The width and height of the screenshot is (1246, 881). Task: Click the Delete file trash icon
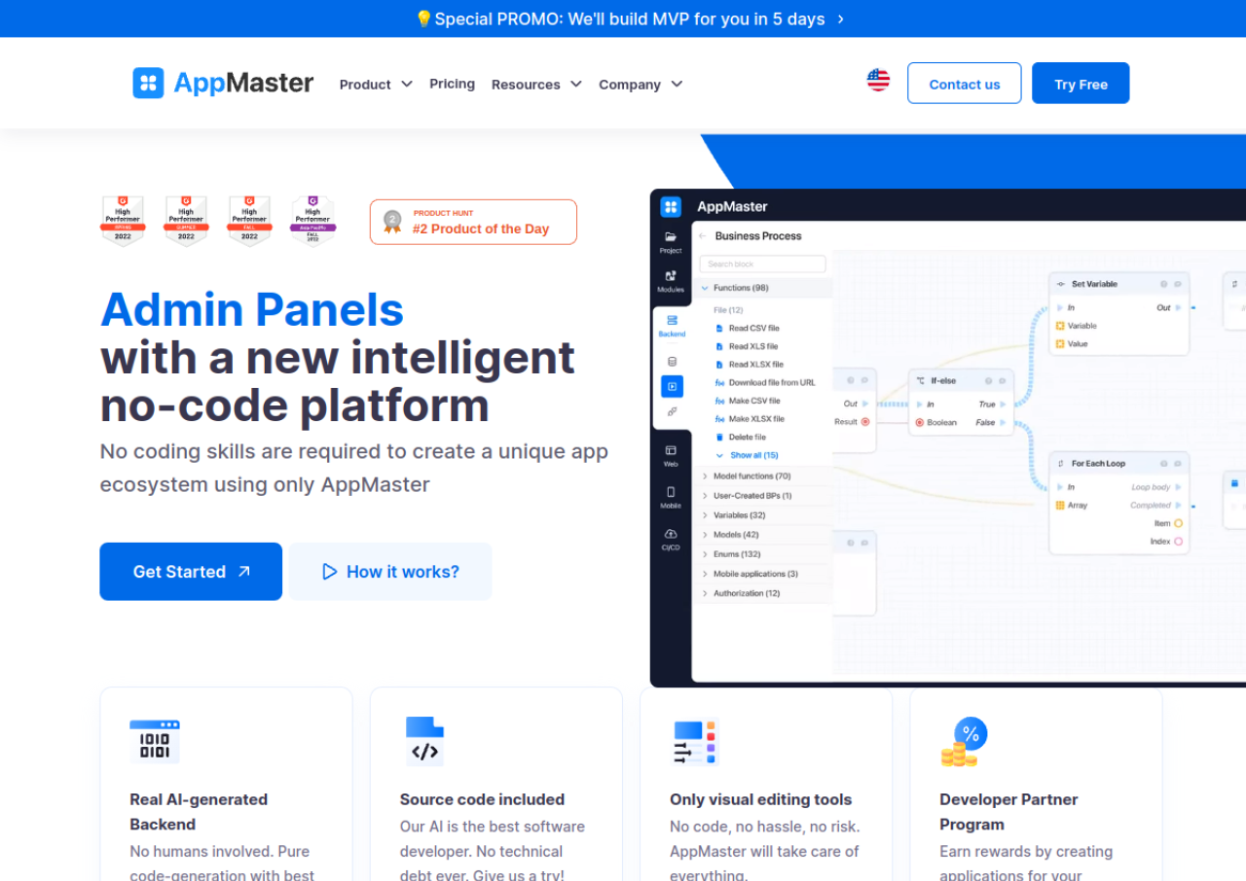click(x=719, y=438)
